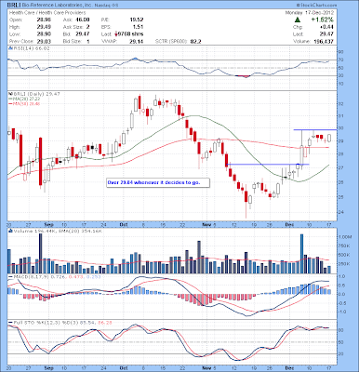Click the 32 price axis label

click(340, 104)
